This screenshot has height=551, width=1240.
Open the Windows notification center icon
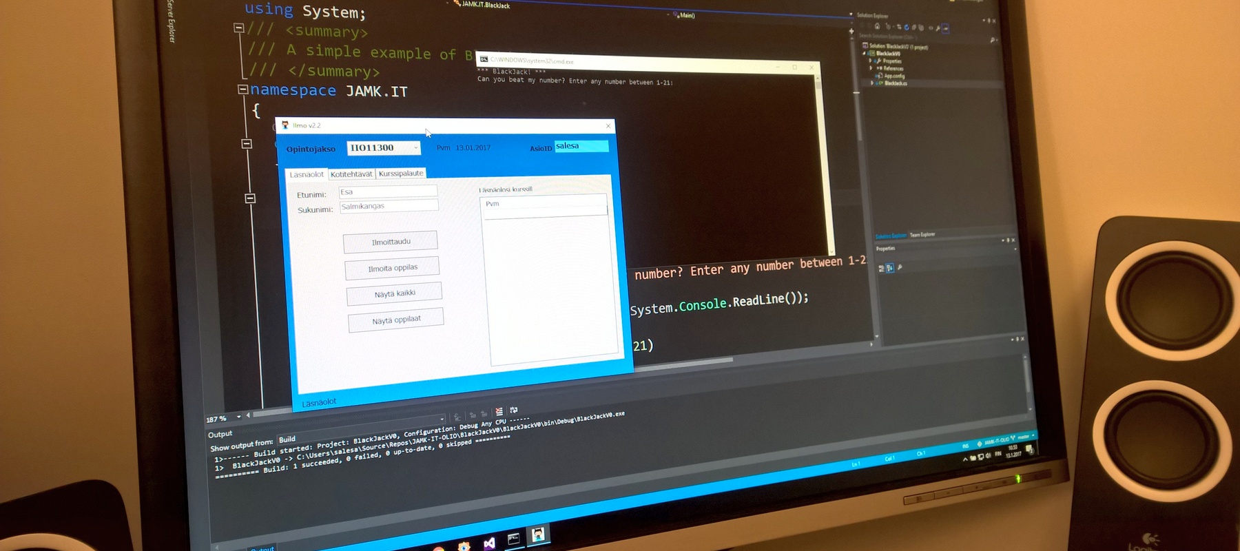(x=1029, y=450)
